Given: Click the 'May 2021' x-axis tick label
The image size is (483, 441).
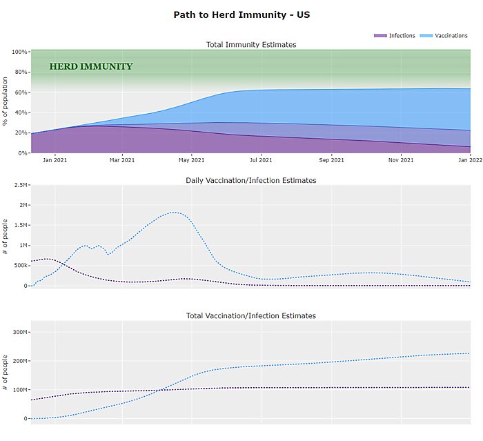Looking at the screenshot, I should pos(192,160).
